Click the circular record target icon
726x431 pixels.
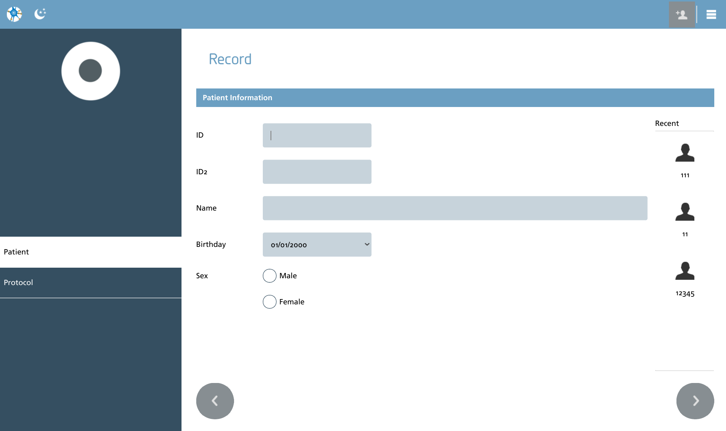point(91,71)
